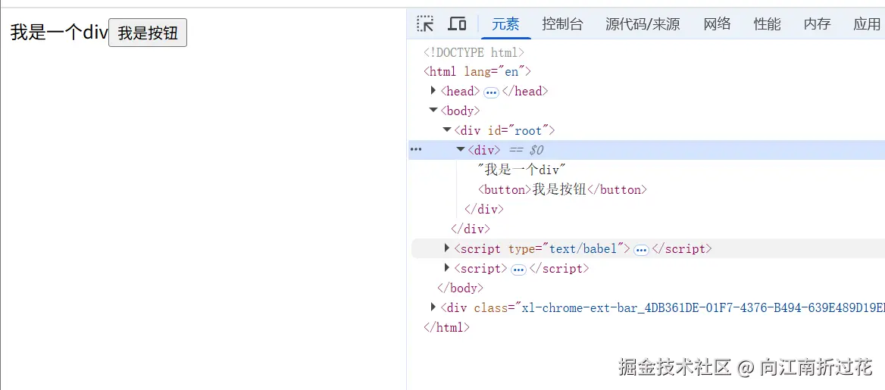Switch to the 控制台 tab

(x=562, y=23)
